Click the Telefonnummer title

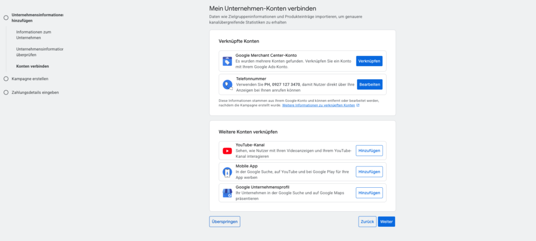click(x=251, y=79)
